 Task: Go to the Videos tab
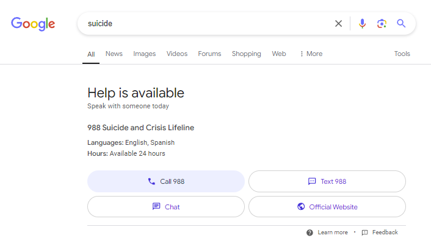coord(177,54)
